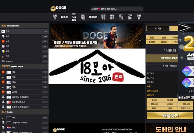Viewport: 194px width, 133px height.
Task: Click the ALL icon in sport list
Action: 3,31
